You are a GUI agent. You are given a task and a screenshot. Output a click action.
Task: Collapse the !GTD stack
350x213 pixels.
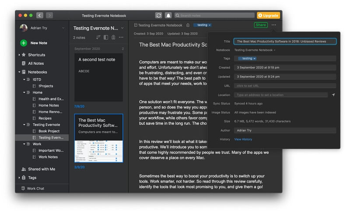(24, 80)
